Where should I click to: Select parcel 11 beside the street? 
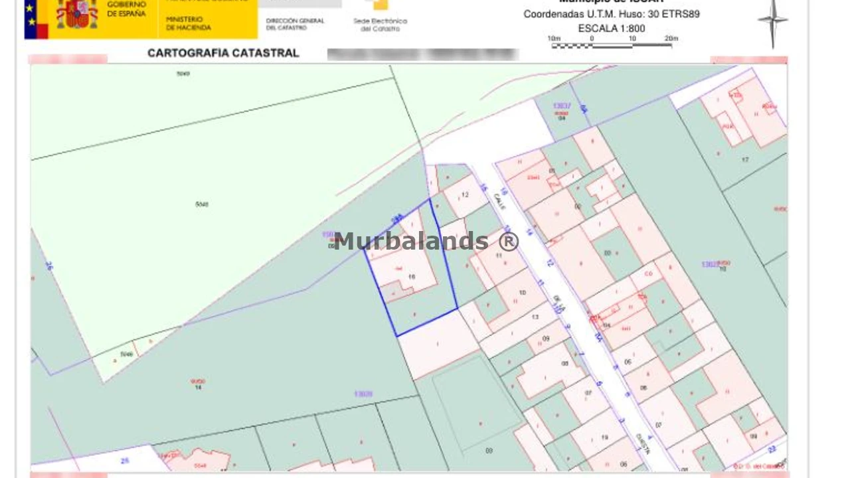click(499, 256)
